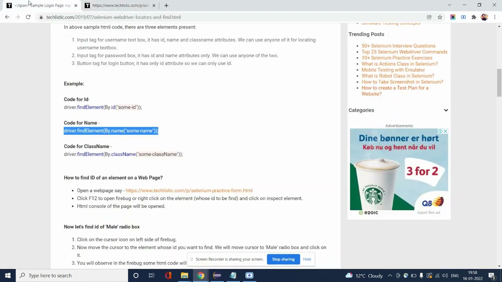Click the By.id code line
Image resolution: width=502 pixels, height=282 pixels.
coord(103,107)
